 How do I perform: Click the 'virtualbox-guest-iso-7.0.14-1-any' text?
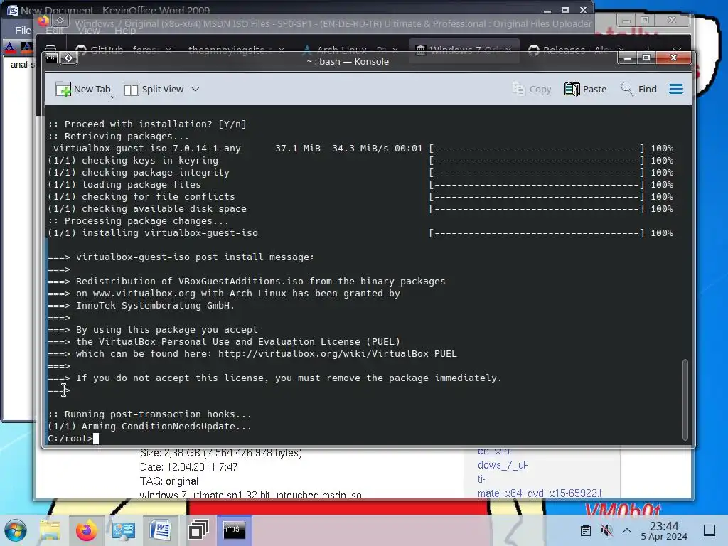coord(147,148)
